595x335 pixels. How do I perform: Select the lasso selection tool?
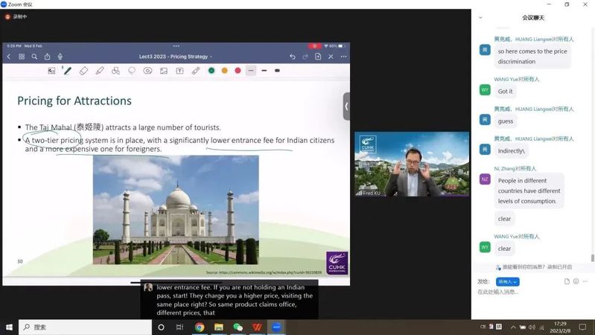132,71
